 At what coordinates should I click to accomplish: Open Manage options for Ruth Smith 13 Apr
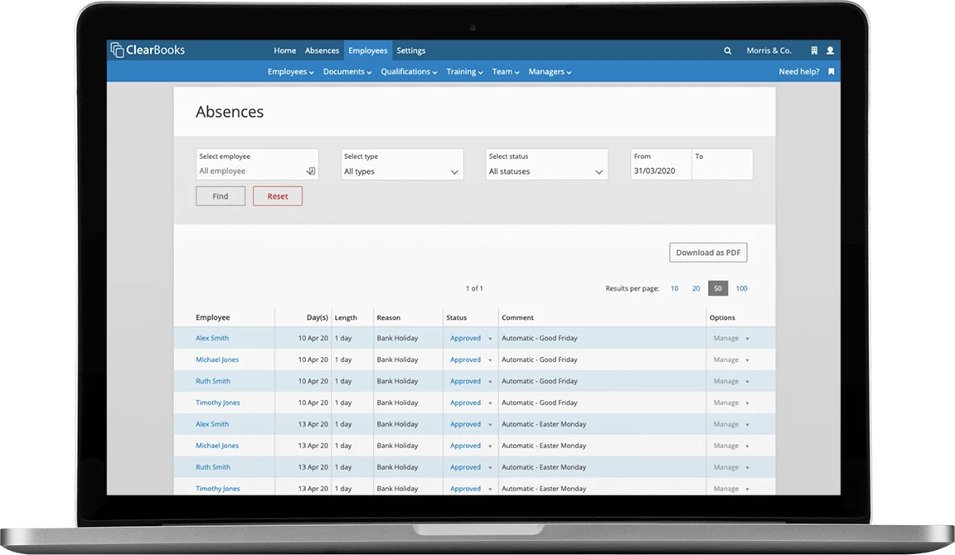coord(731,467)
